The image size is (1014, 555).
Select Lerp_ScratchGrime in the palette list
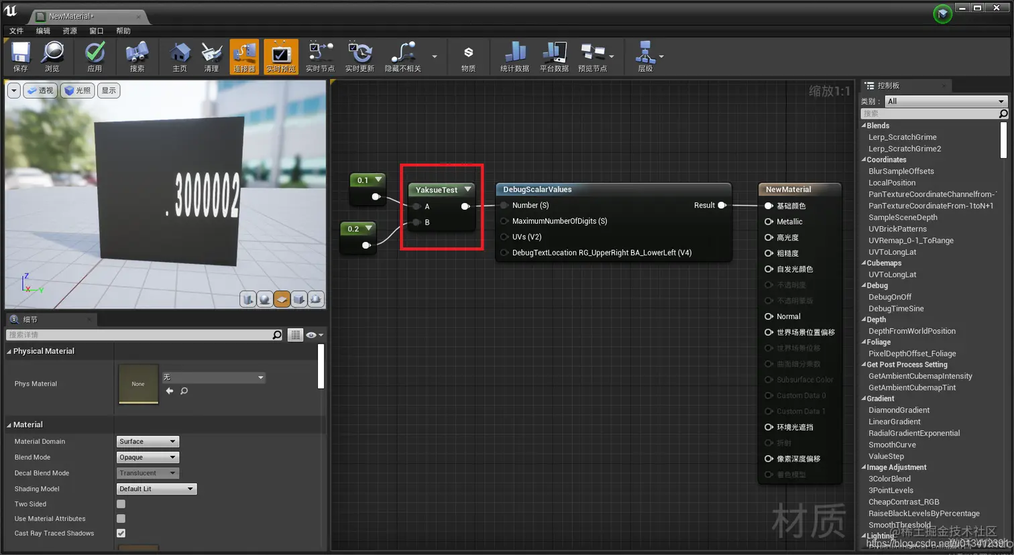tap(902, 137)
